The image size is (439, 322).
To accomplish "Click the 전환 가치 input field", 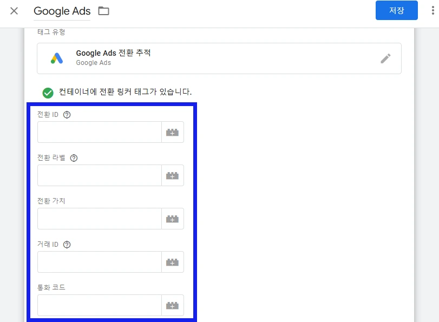I will [100, 219].
